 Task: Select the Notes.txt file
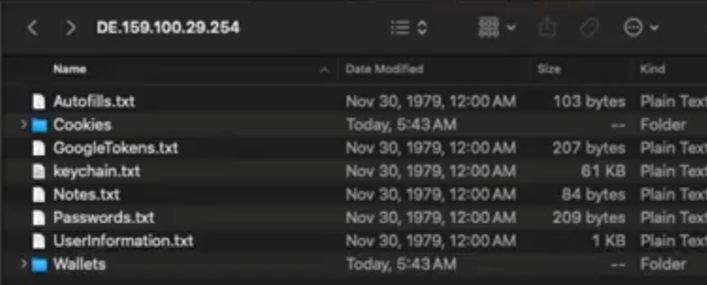86,195
